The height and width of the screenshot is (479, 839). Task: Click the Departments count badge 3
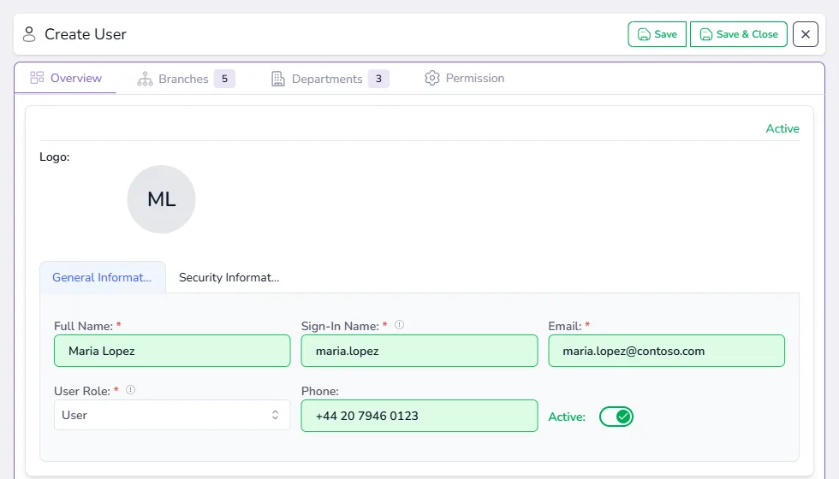[378, 79]
